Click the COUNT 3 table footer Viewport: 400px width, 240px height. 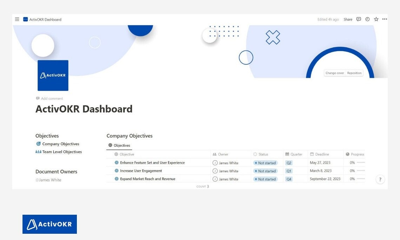[202, 186]
